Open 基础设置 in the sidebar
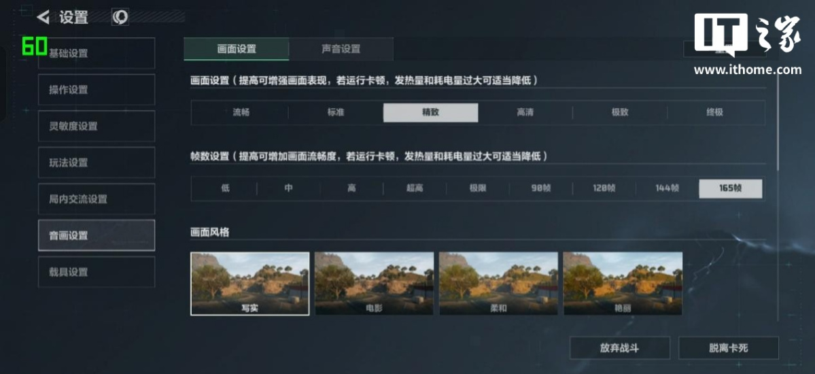The image size is (815, 374). 97,53
